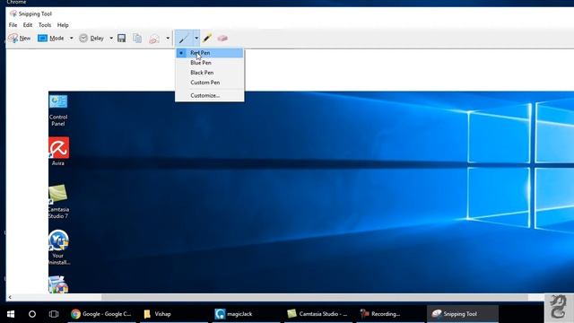The width and height of the screenshot is (574, 323).
Task: Click the dragon icon in the corner
Action: pyautogui.click(x=558, y=307)
